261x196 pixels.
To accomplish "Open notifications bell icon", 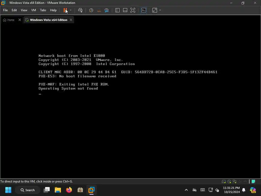I will [244, 190].
